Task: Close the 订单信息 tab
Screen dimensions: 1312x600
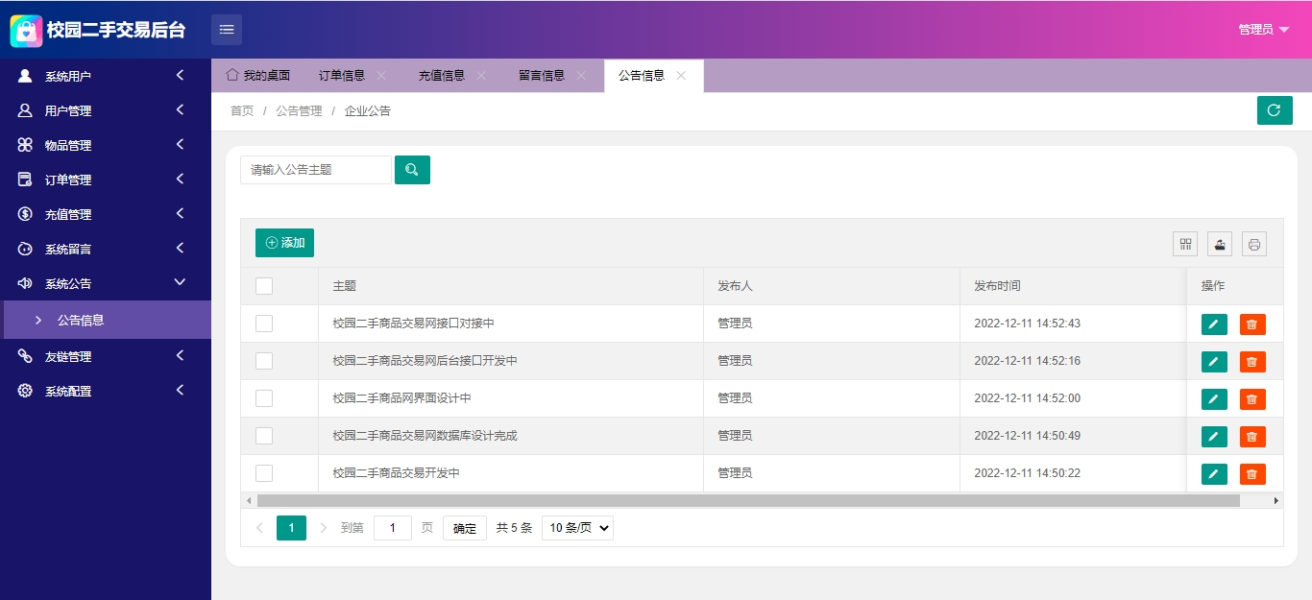Action: tap(381, 76)
